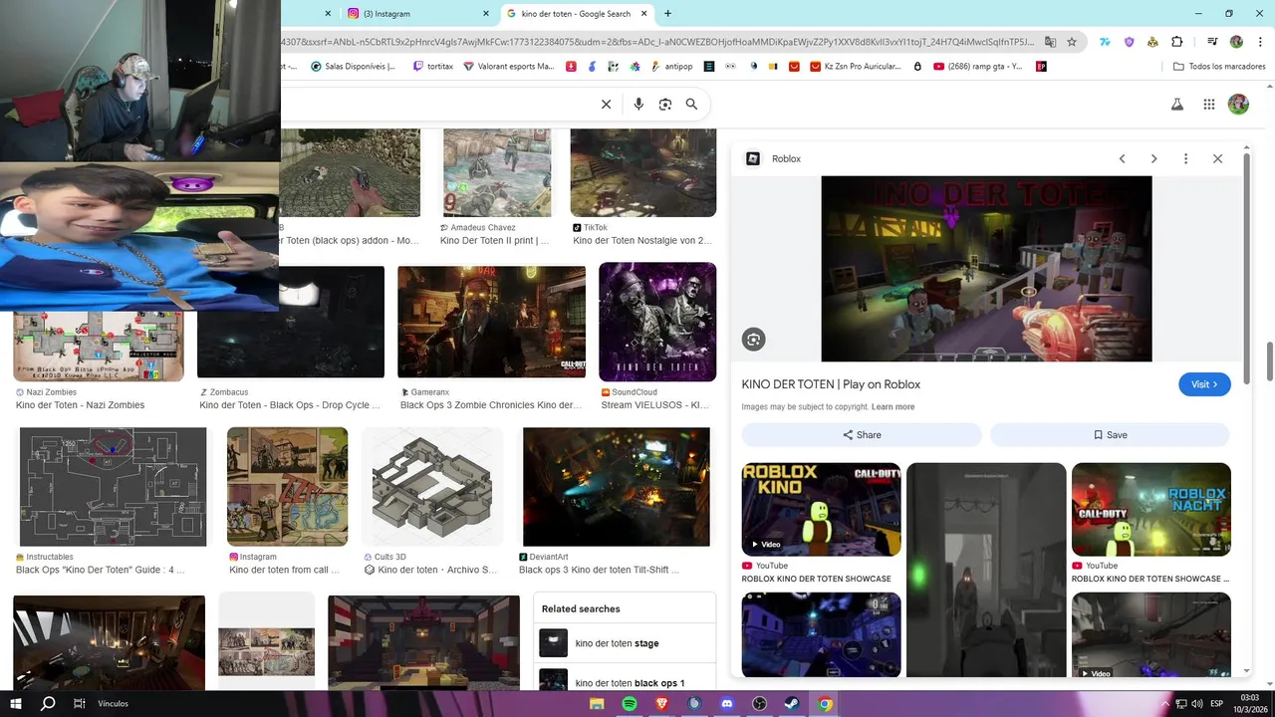Open Chrome extensions puzzle icon
Screen dimensions: 1275x717
coord(1177,42)
